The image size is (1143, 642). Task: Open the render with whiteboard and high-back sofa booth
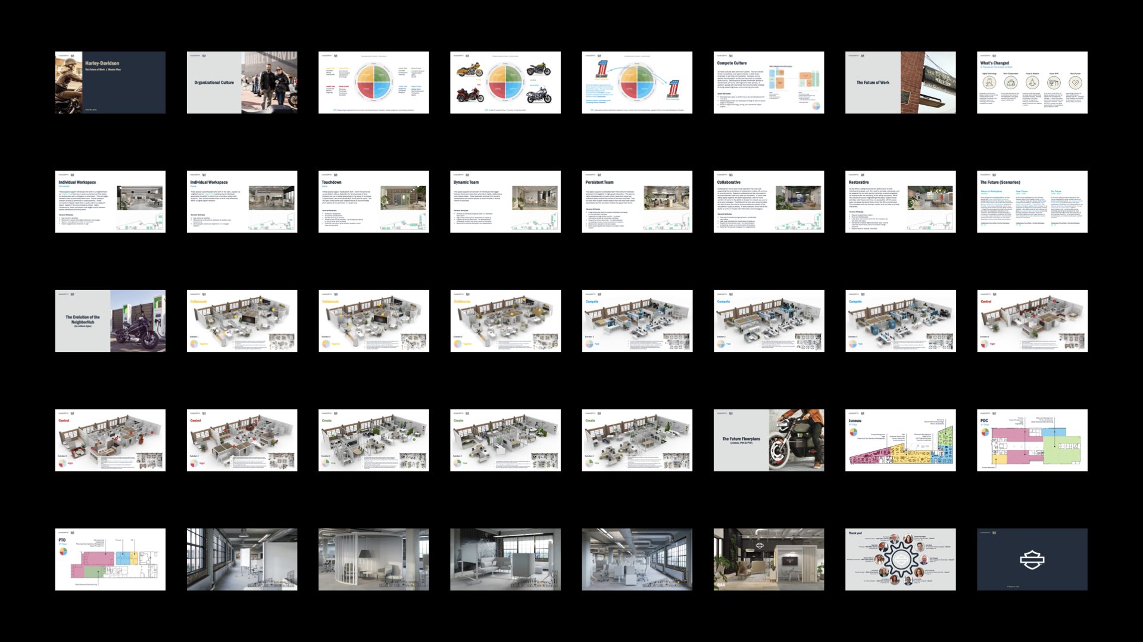(505, 559)
